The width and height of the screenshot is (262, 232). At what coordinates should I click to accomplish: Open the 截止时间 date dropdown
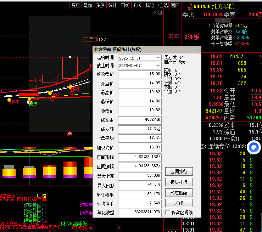point(158,66)
